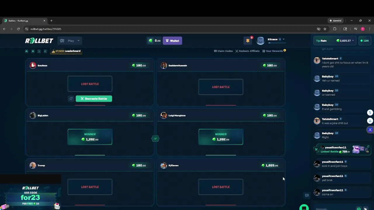Click the WINNER 1,262.50 box under Luigi Mangione
Viewport: 374px width, 210px height.
pyautogui.click(x=221, y=137)
